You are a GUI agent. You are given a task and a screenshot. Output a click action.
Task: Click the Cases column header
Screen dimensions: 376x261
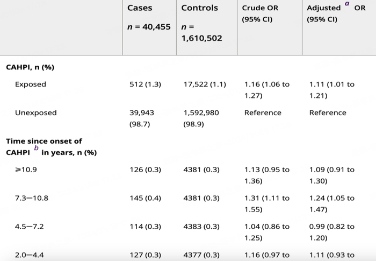140,8
